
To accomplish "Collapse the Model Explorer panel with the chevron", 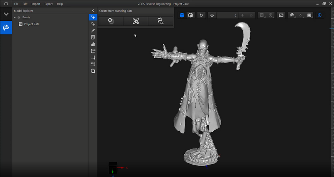I will 93,10.
